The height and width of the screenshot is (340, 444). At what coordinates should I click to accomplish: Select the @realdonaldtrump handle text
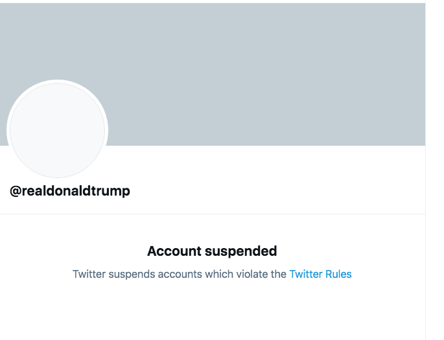[x=70, y=191]
